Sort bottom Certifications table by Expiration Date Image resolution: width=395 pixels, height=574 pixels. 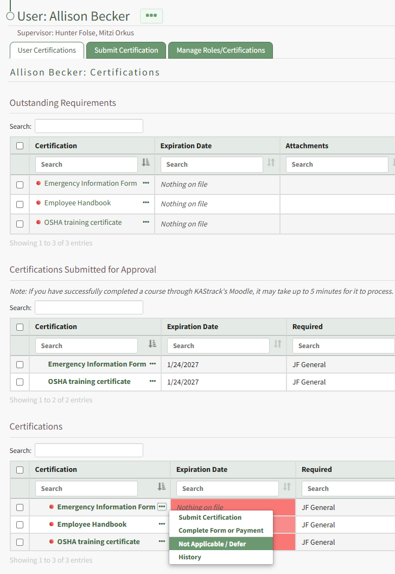coord(286,487)
